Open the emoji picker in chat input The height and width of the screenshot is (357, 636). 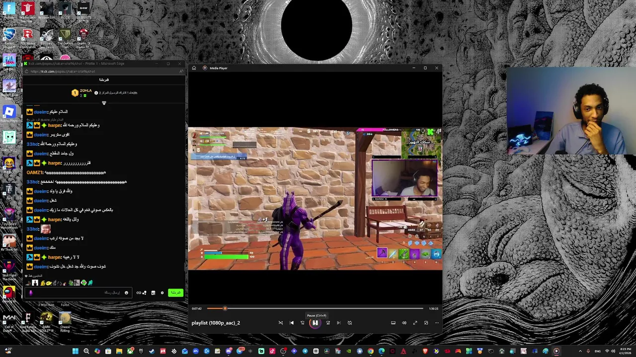click(x=126, y=293)
